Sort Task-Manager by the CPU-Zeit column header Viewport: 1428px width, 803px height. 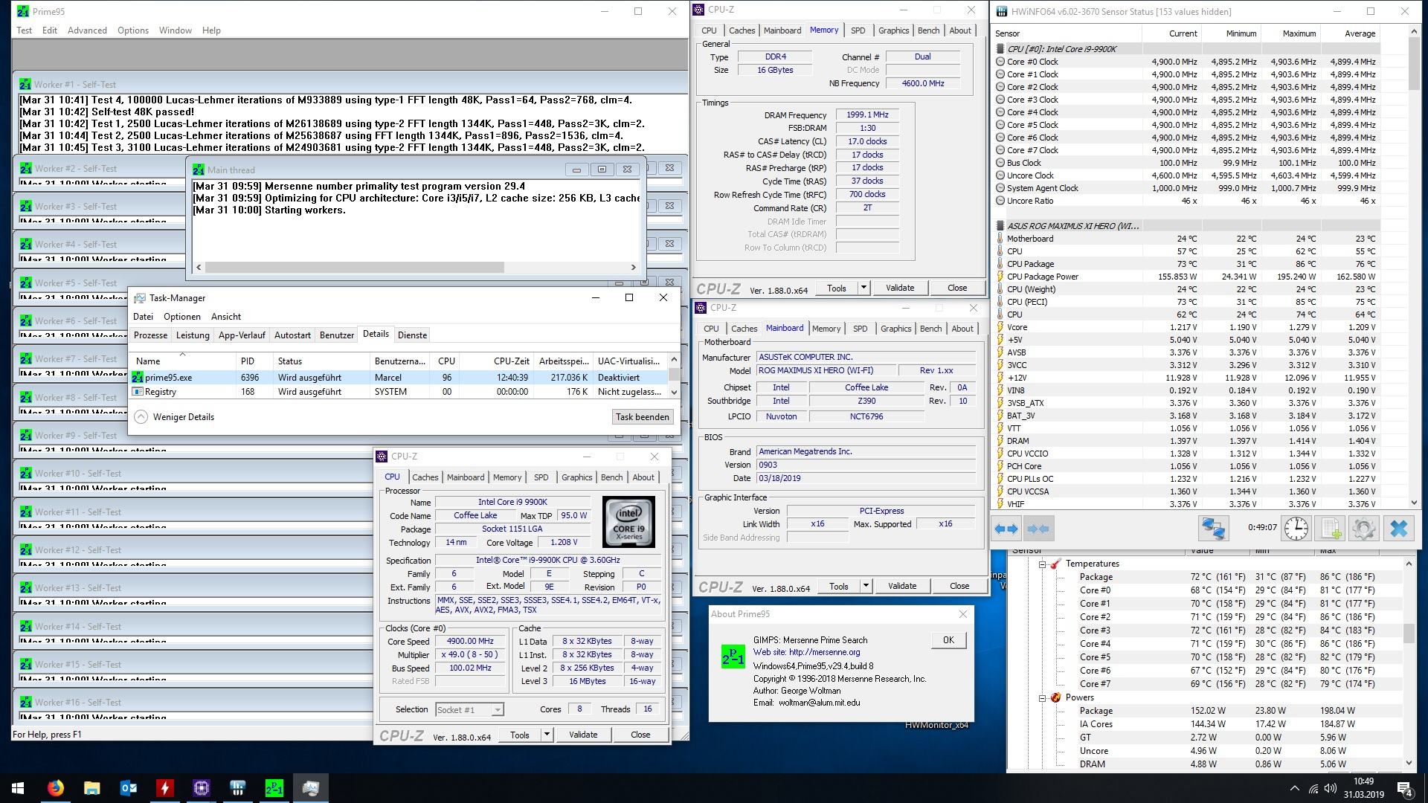pyautogui.click(x=496, y=361)
